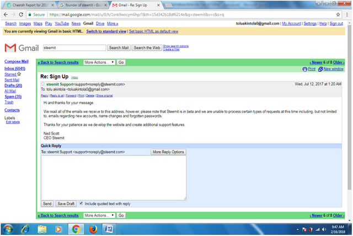Switch to founder of steemit Google tab
Image resolution: width=353 pixels, height=236 pixels.
pyautogui.click(x=83, y=5)
